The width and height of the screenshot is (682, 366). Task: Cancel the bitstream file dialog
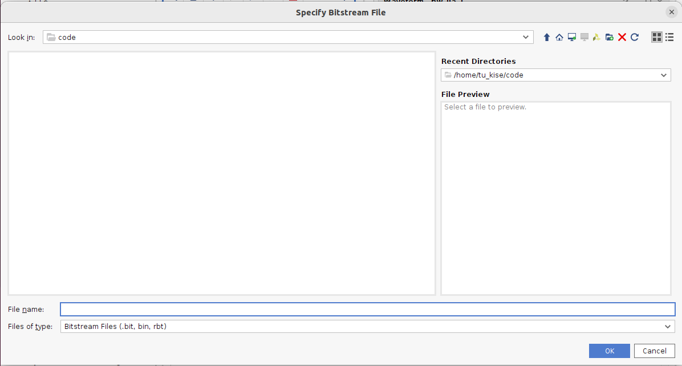coord(654,351)
